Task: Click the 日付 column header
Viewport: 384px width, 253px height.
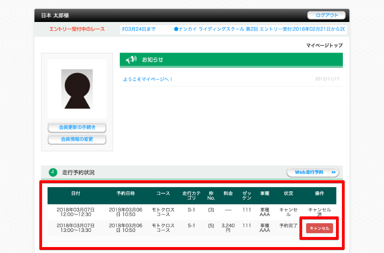Action: [x=75, y=193]
